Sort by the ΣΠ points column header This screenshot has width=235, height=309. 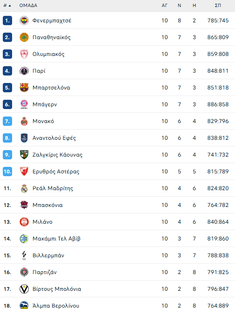pyautogui.click(x=218, y=6)
